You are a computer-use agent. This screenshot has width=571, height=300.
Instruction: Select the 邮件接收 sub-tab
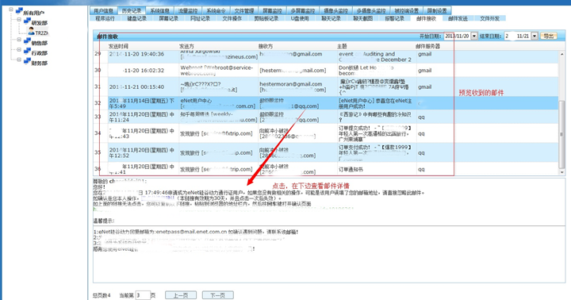tap(426, 18)
